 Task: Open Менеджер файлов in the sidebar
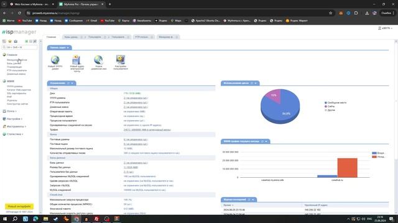coord(17,60)
